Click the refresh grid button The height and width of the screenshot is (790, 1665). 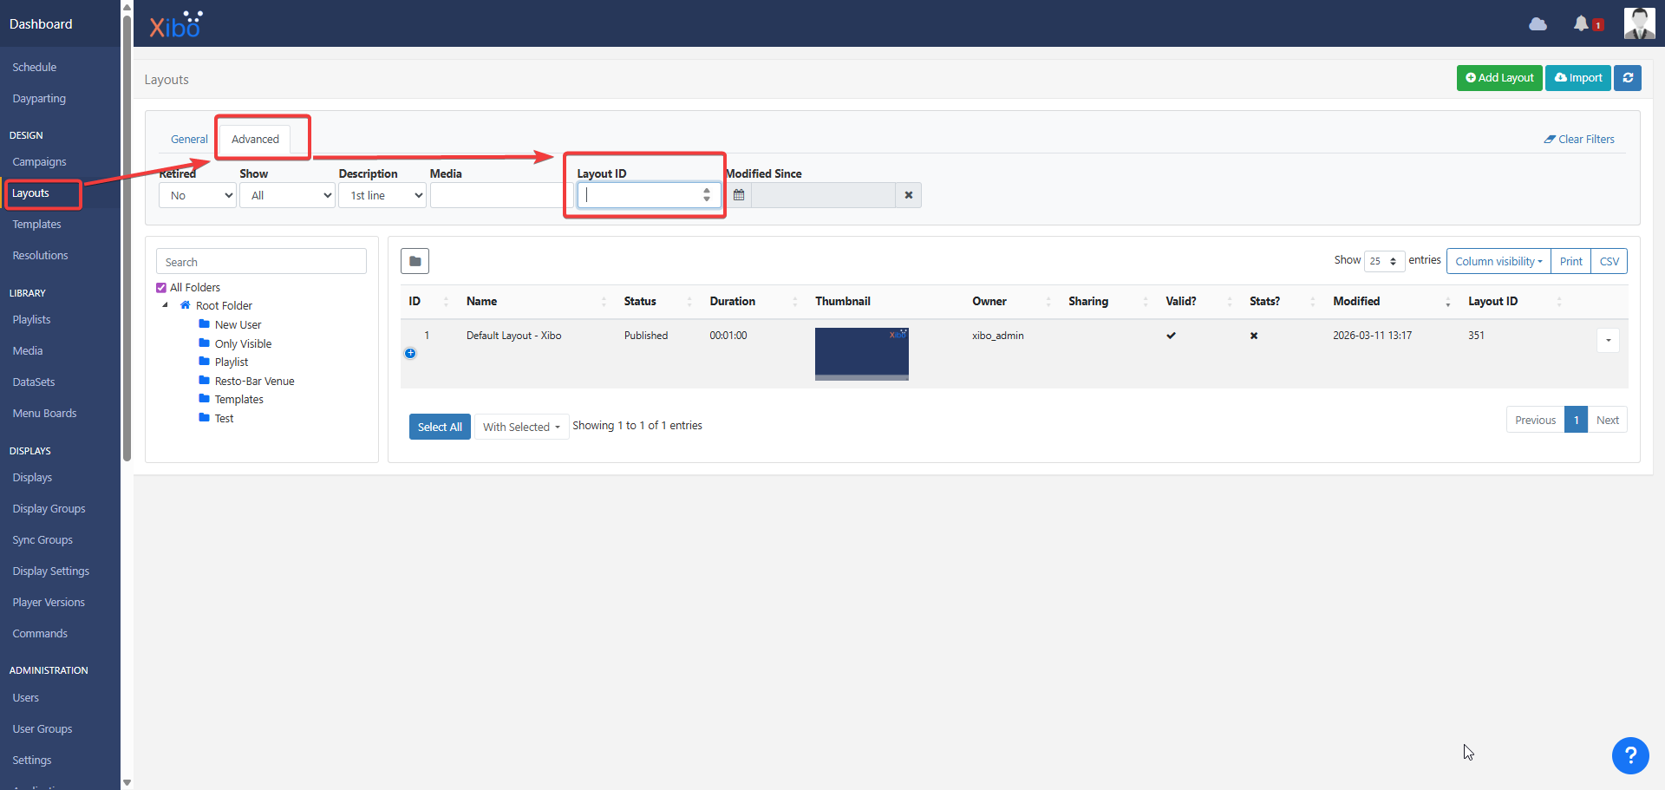(x=1628, y=78)
